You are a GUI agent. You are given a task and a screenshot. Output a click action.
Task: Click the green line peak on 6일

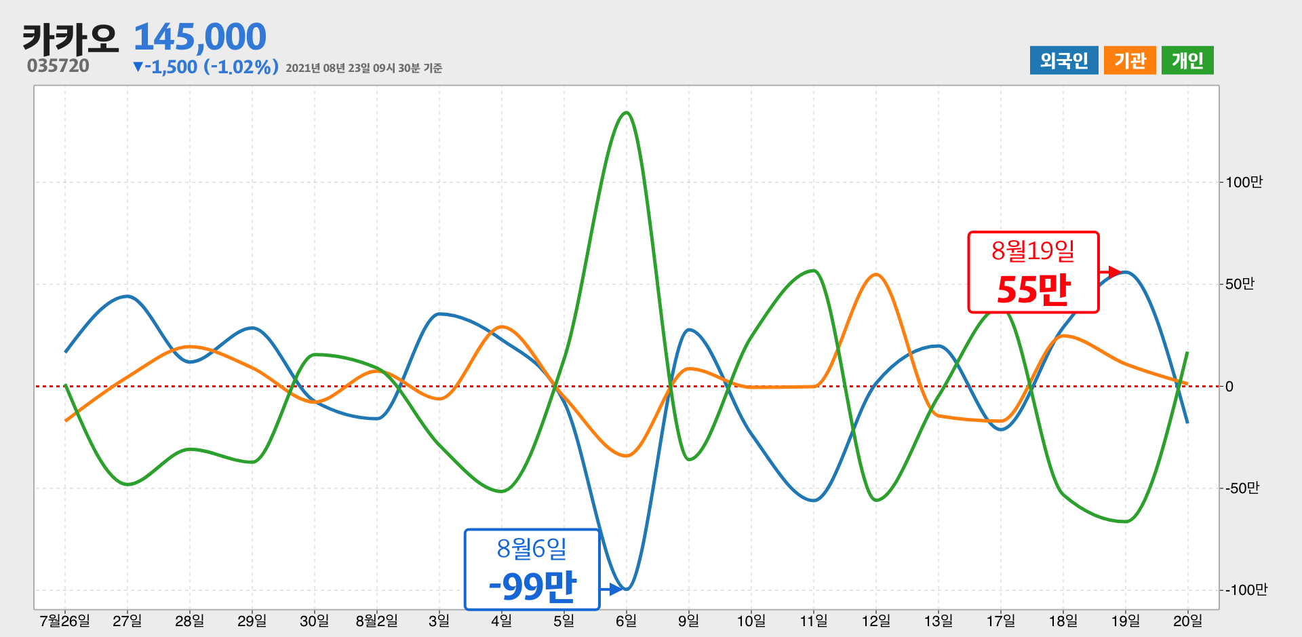coord(627,113)
